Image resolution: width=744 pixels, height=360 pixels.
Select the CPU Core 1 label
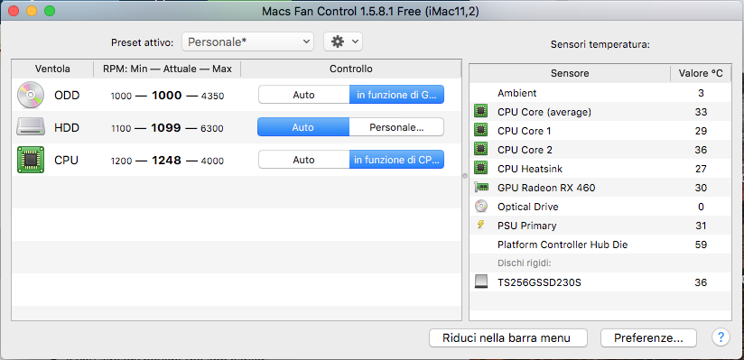[525, 131]
